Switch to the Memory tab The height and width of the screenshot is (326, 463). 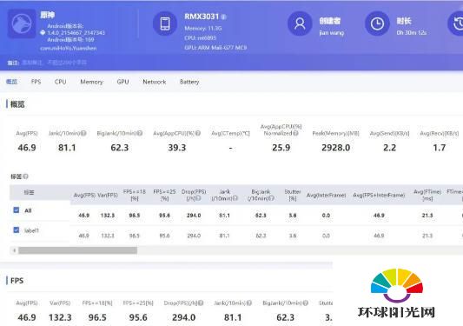coord(91,82)
